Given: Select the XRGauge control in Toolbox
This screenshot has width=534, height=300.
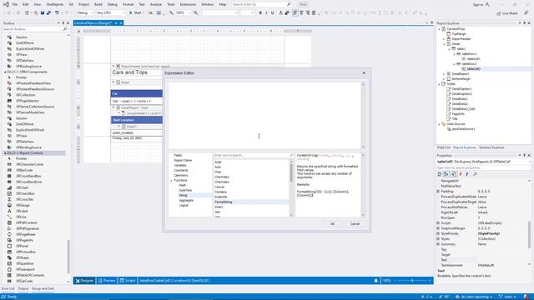Looking at the screenshot, I should tap(23, 205).
